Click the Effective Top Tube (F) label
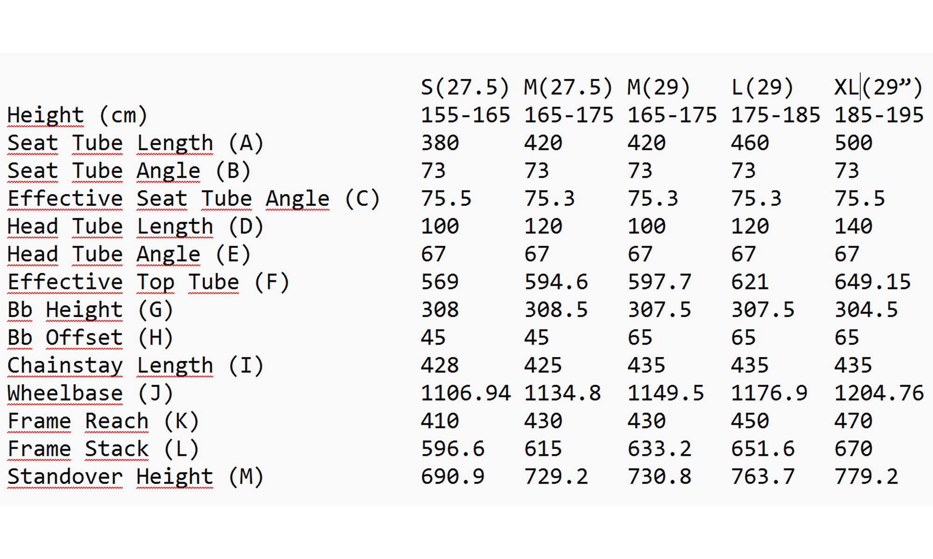Image resolution: width=933 pixels, height=559 pixels. [x=148, y=282]
